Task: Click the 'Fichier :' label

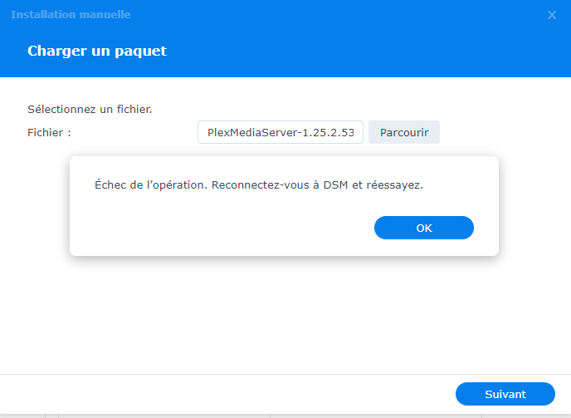Action: [49, 132]
